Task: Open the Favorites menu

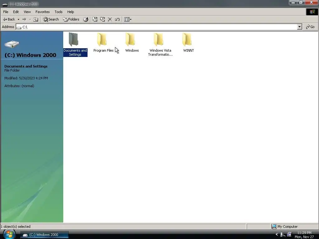Action: click(42, 12)
